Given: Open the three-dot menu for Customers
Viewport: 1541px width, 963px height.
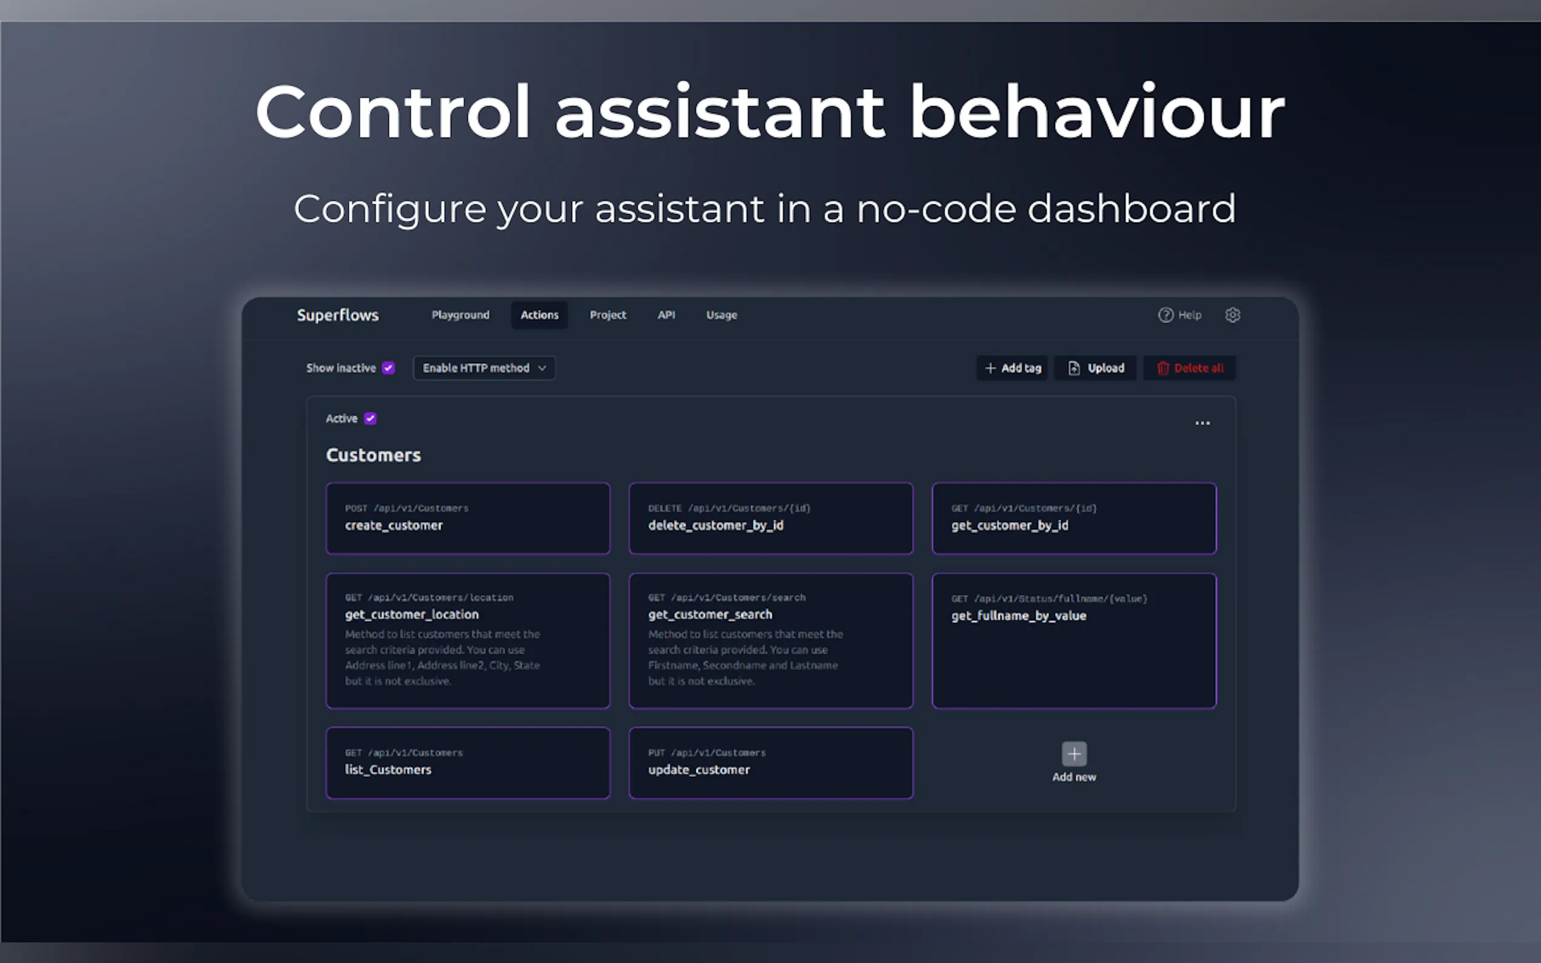Looking at the screenshot, I should pyautogui.click(x=1202, y=423).
